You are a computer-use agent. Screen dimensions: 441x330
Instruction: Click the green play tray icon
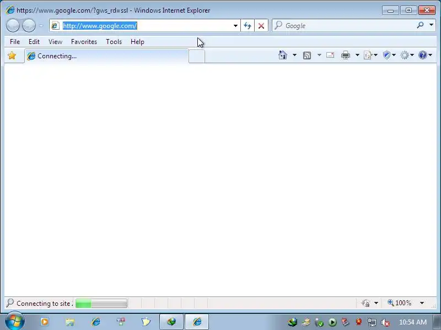tap(332, 322)
